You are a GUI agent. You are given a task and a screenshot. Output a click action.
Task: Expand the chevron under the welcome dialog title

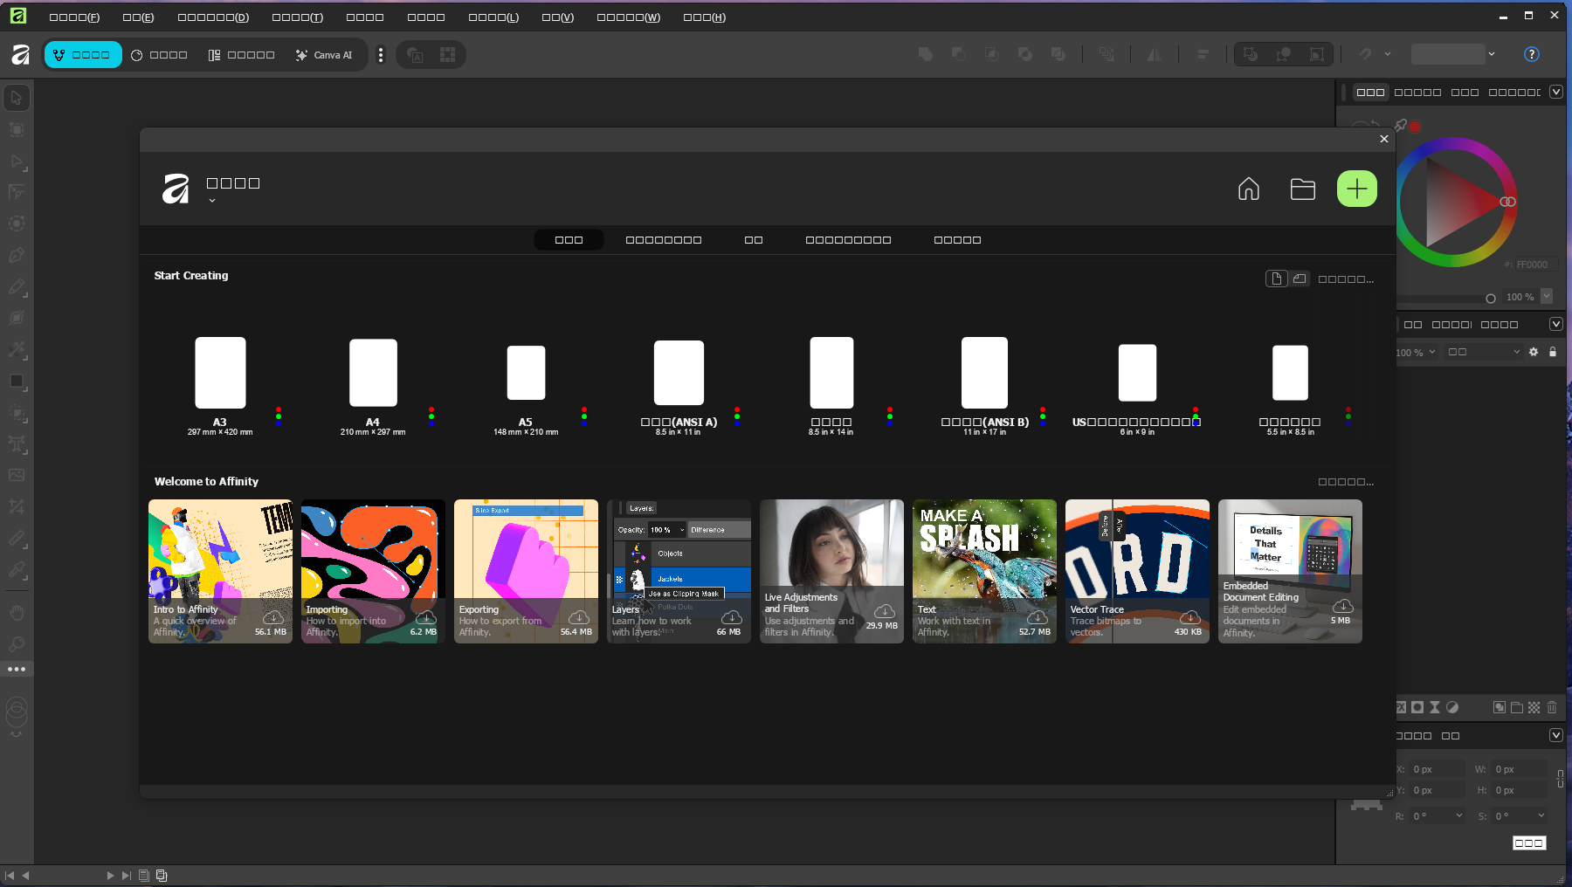(211, 201)
